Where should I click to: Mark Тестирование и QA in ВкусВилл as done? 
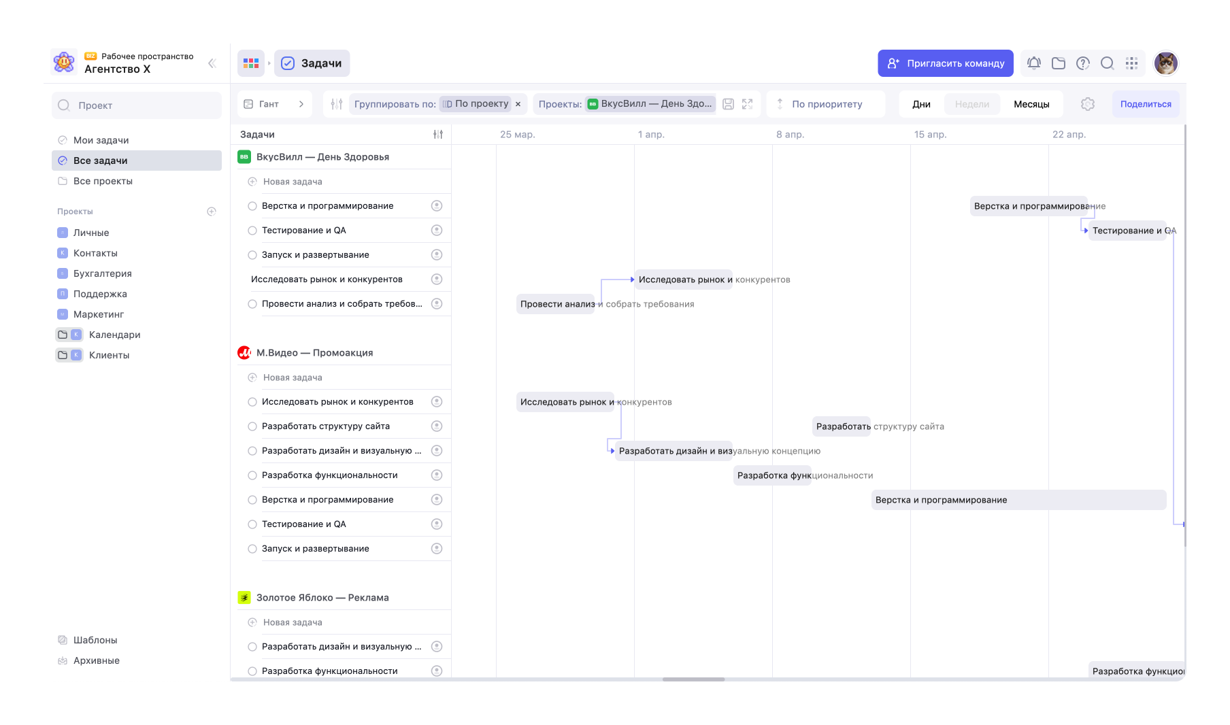(252, 231)
